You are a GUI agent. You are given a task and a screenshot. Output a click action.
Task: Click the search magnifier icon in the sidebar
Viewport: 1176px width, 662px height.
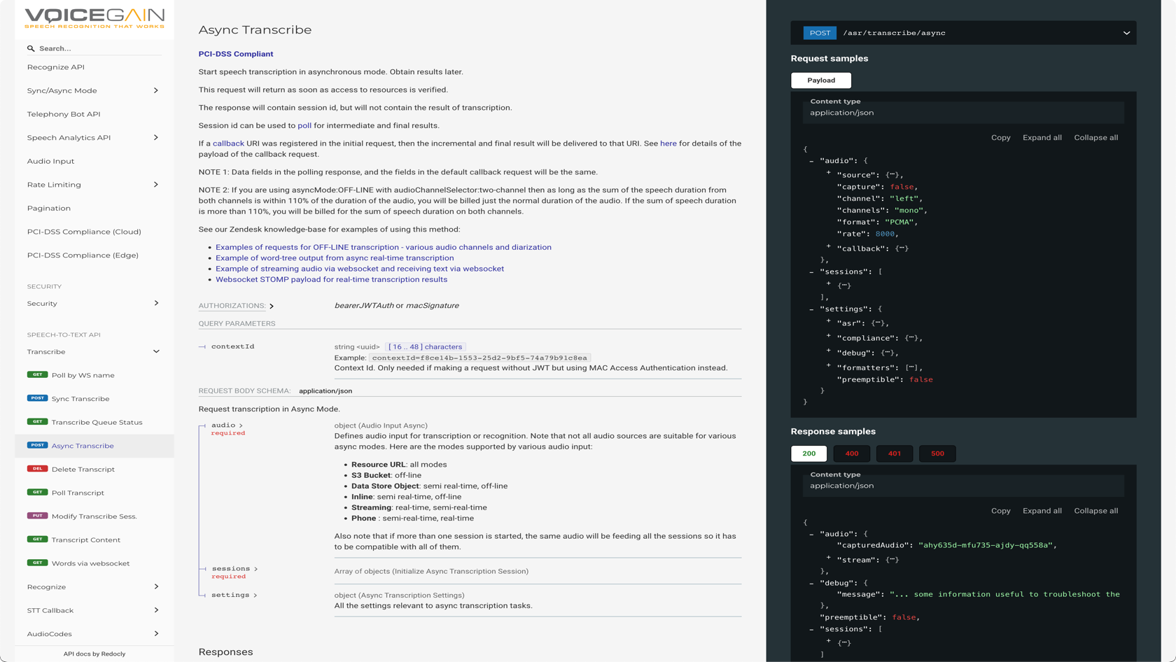click(31, 48)
